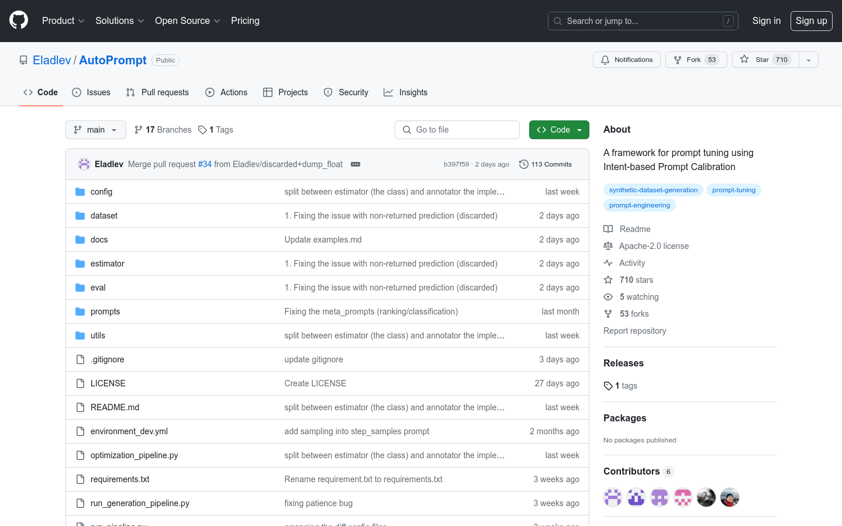Open commit hash b397f59
842x526 pixels.
coord(456,164)
